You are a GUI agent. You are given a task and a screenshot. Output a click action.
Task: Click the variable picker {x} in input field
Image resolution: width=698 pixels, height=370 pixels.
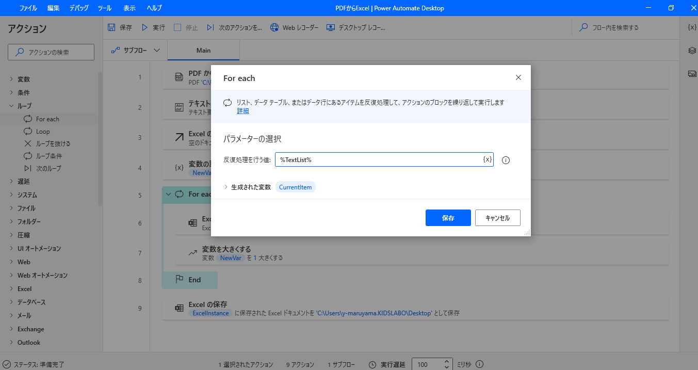pyautogui.click(x=487, y=159)
